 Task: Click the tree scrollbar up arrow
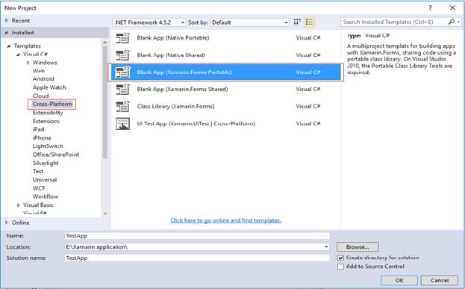tap(104, 43)
